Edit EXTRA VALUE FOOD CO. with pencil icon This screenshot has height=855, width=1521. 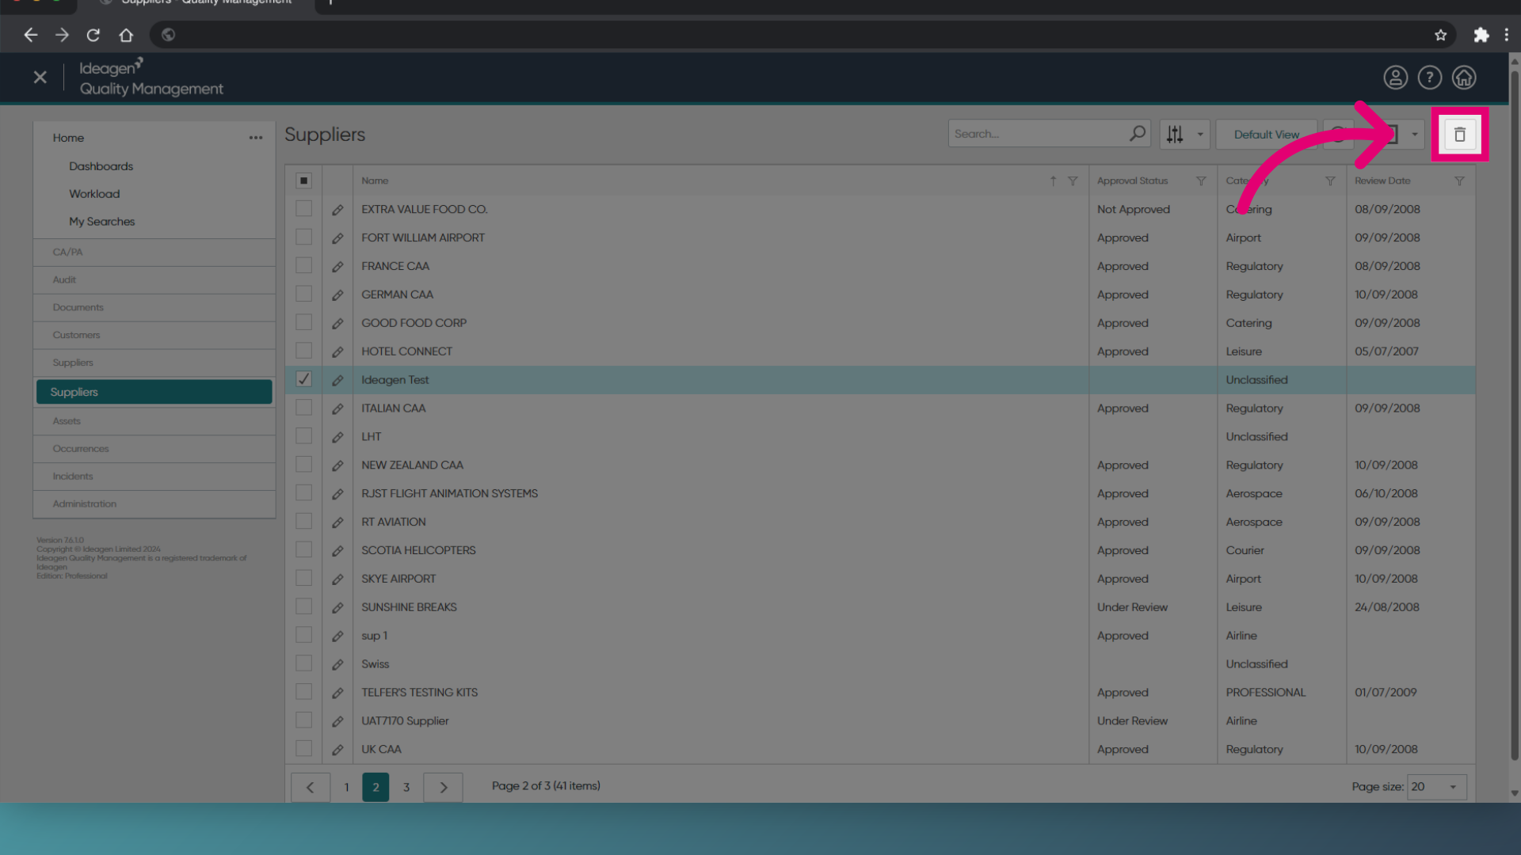(337, 210)
